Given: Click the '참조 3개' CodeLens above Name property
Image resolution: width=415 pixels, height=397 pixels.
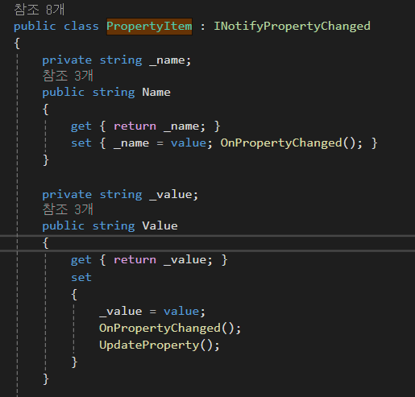Looking at the screenshot, I should pyautogui.click(x=68, y=76).
